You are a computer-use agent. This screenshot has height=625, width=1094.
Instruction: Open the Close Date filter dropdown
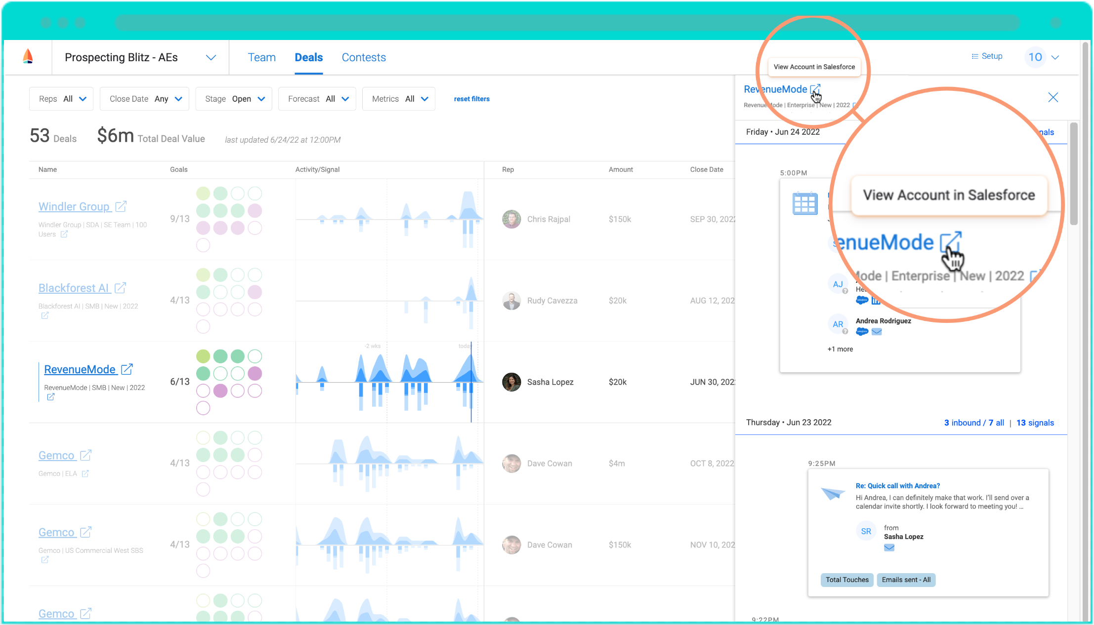[x=144, y=99]
